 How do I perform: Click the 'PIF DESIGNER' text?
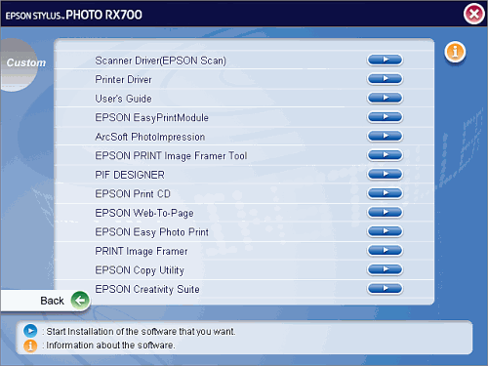click(x=130, y=175)
